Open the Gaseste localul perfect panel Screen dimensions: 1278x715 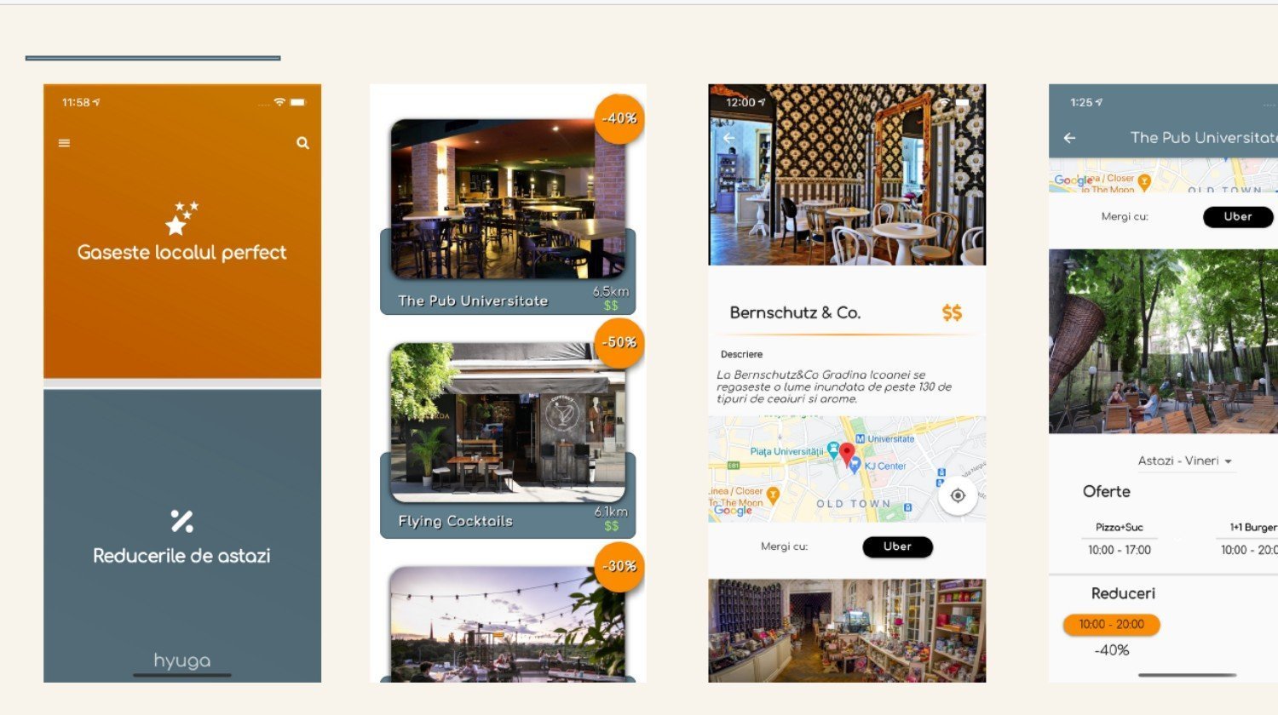(x=182, y=231)
